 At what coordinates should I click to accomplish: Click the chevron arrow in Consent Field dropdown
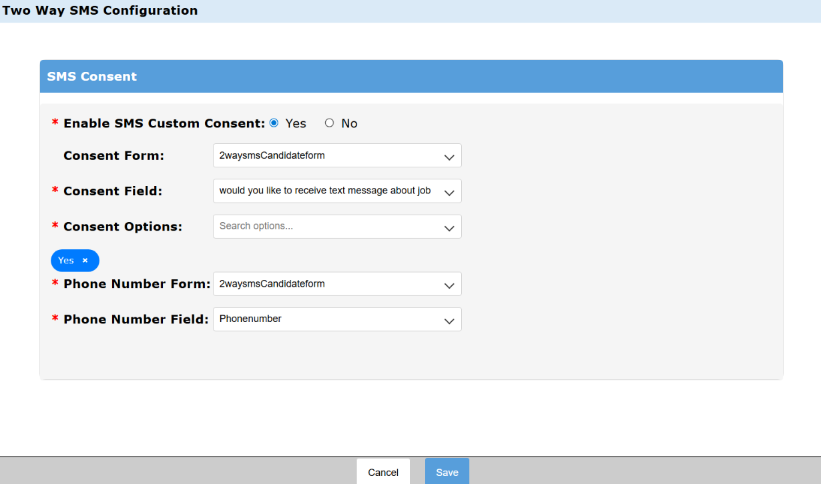click(449, 193)
